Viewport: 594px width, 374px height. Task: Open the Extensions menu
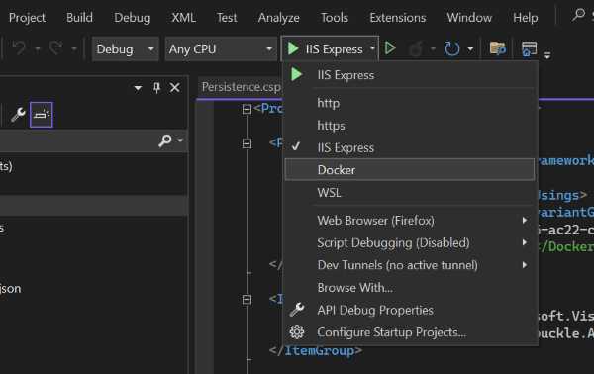(x=398, y=18)
